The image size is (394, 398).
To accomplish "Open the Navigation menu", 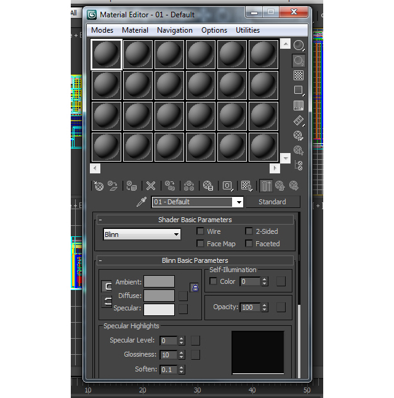I will (x=175, y=30).
